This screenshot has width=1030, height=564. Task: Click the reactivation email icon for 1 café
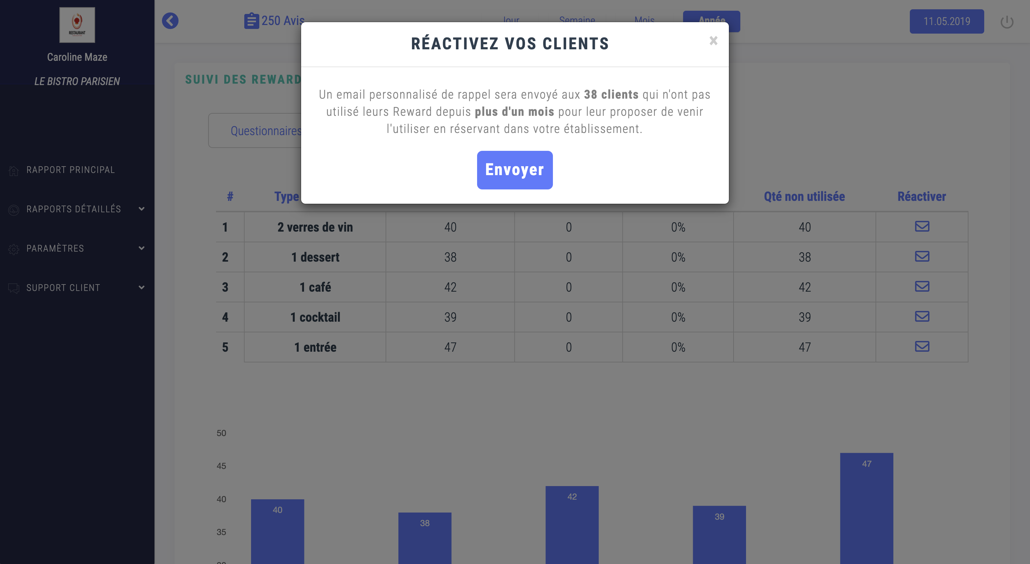[x=922, y=286]
